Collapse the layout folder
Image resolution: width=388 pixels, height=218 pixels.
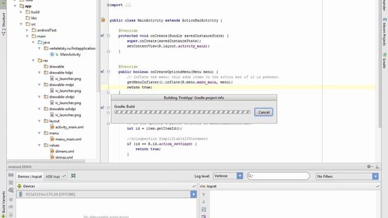coord(39,121)
